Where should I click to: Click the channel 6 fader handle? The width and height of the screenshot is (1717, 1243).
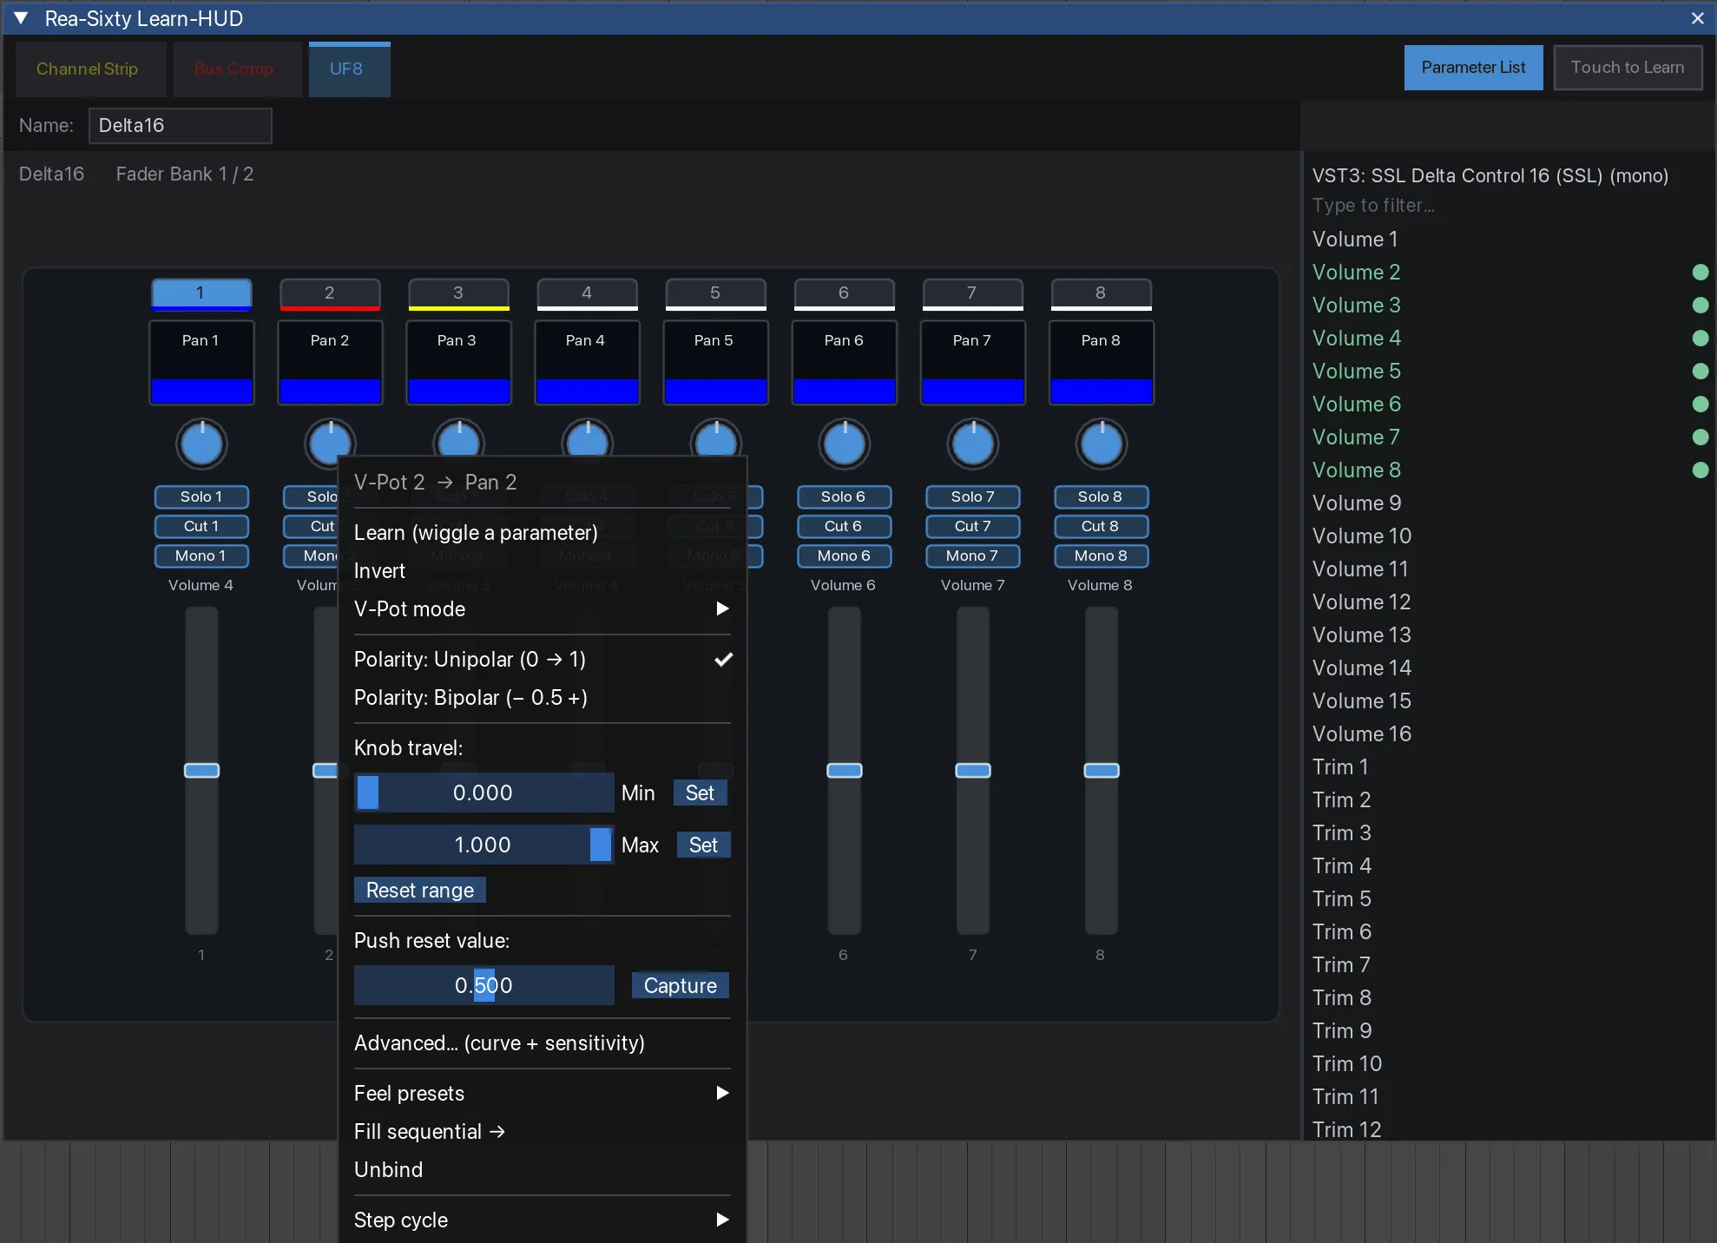click(x=844, y=771)
